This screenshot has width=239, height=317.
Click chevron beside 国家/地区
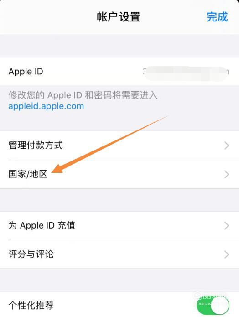tap(227, 174)
